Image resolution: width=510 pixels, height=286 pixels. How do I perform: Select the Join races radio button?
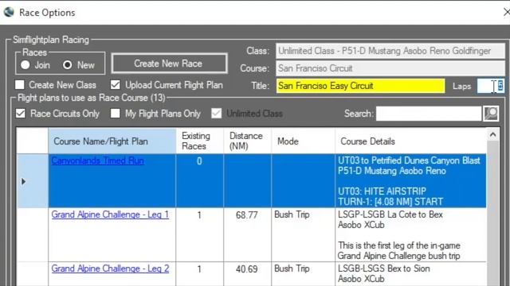(x=25, y=65)
